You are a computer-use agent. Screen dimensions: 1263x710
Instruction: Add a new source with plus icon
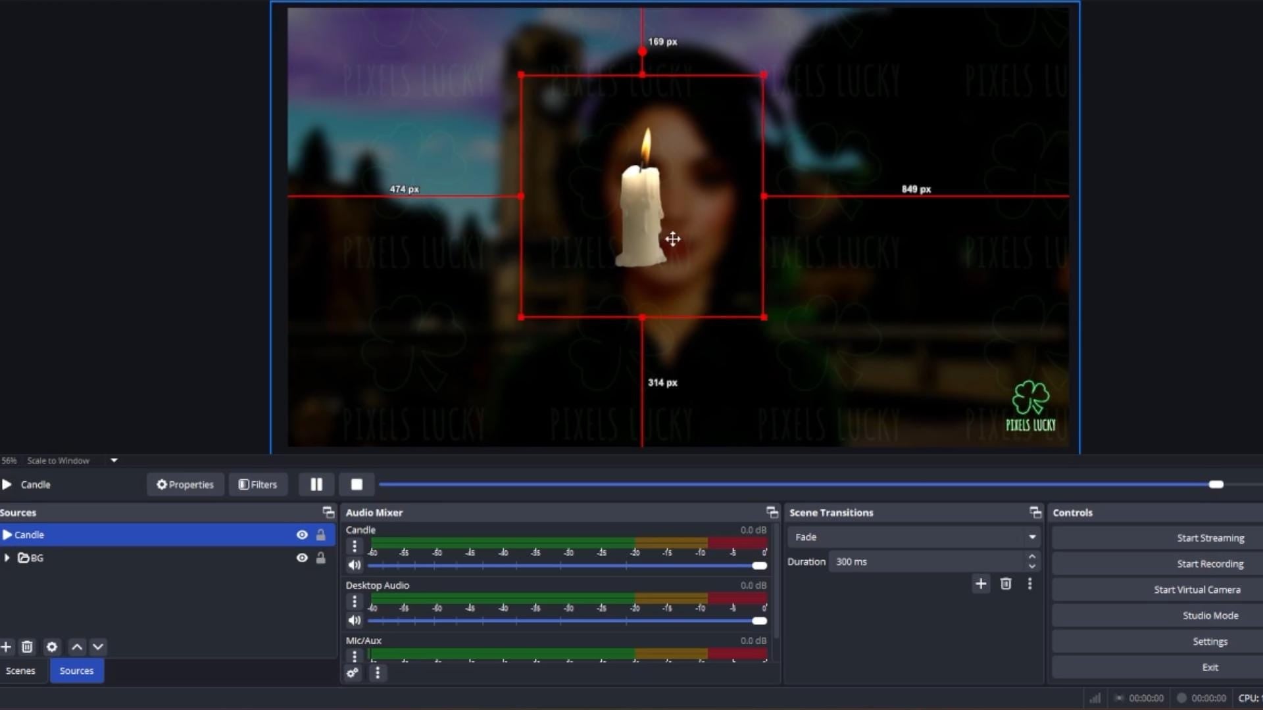pos(7,647)
